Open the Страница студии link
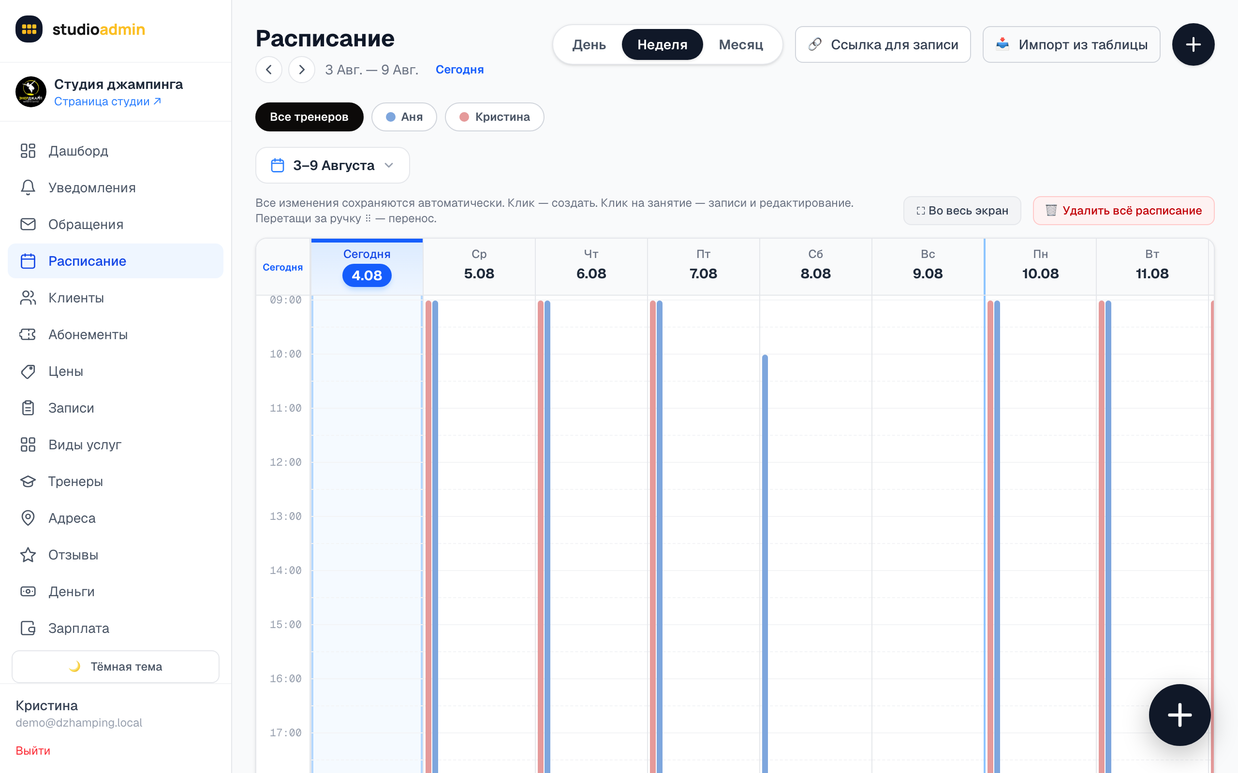1238x773 pixels. (x=107, y=101)
